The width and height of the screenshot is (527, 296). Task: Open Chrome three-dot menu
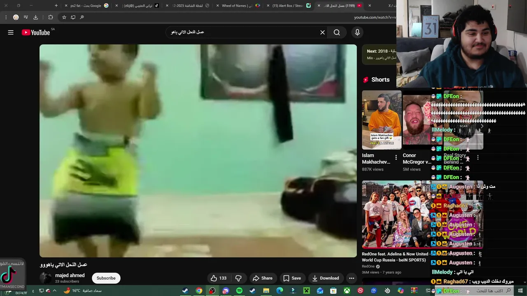click(6, 17)
